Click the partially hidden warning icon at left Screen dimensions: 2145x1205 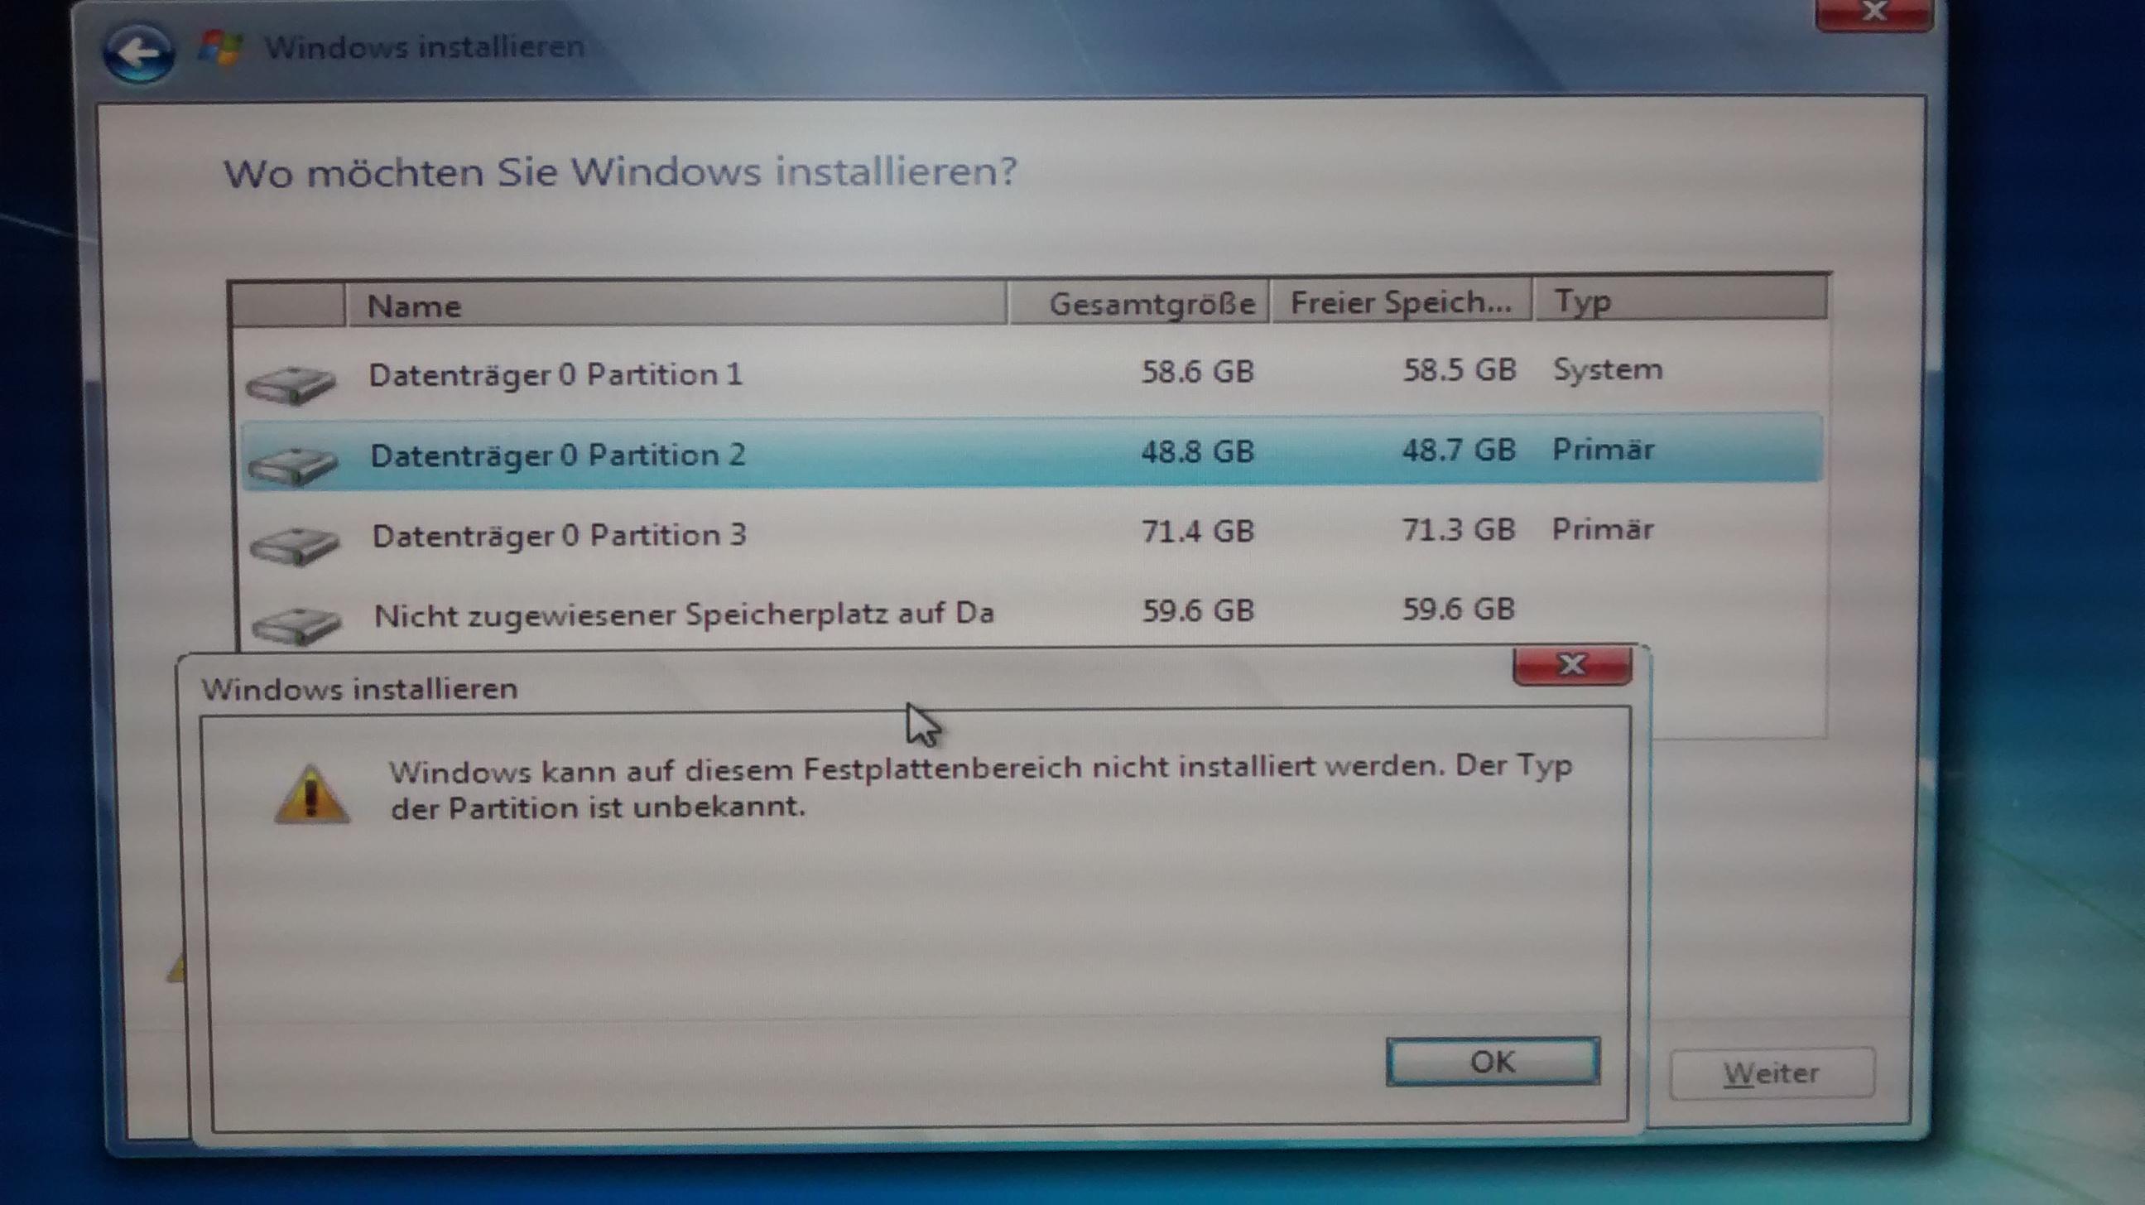pyautogui.click(x=176, y=967)
